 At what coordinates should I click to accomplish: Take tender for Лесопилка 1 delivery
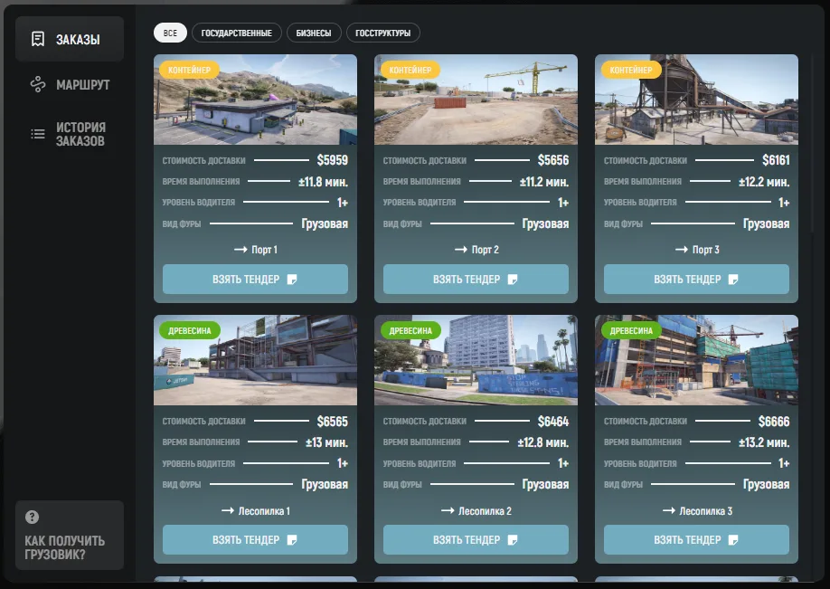255,540
